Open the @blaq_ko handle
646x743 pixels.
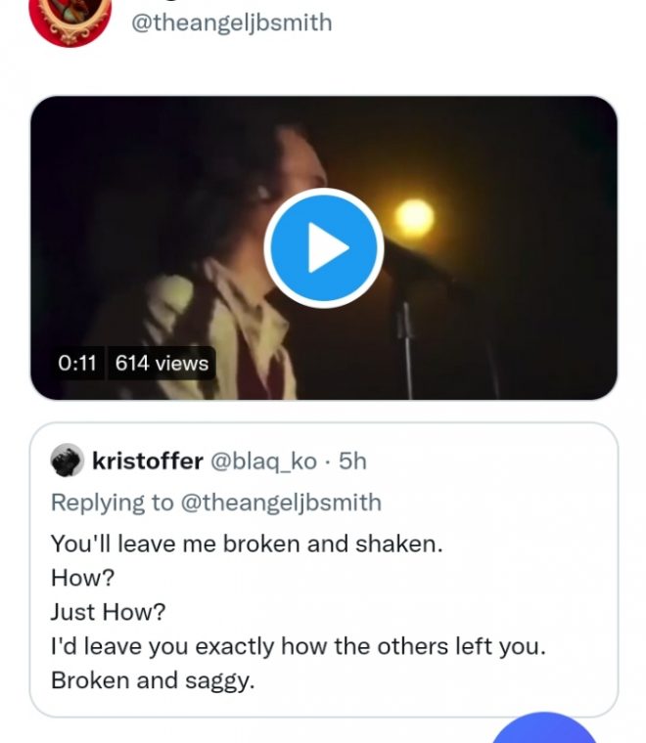(264, 460)
